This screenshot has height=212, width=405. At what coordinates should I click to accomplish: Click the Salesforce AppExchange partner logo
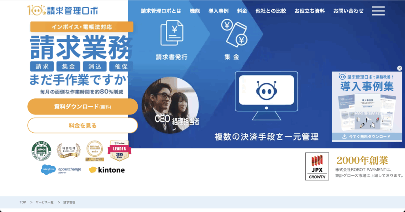pos(61,169)
